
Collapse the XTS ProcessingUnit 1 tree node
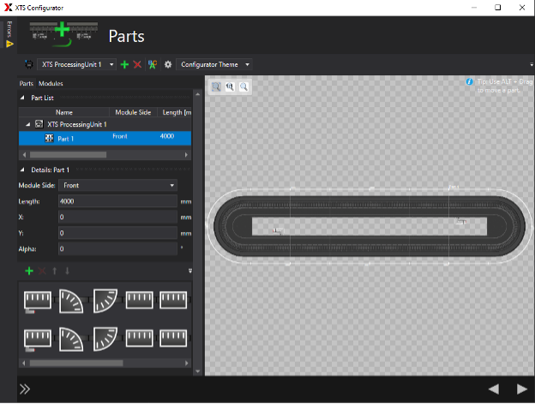click(28, 125)
